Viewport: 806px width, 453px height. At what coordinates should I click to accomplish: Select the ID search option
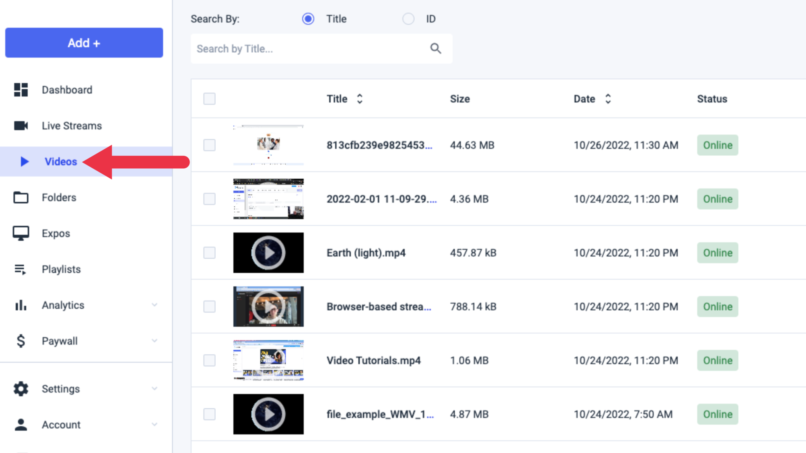pyautogui.click(x=409, y=18)
